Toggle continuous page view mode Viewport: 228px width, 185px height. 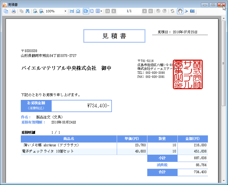click(x=92, y=11)
